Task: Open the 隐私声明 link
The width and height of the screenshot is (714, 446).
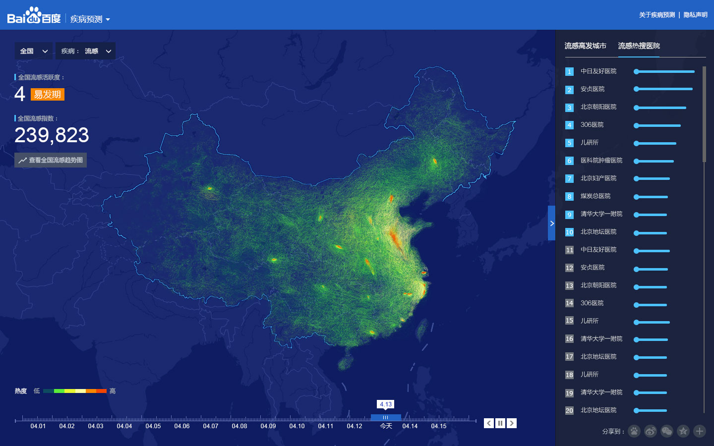Action: click(x=695, y=15)
